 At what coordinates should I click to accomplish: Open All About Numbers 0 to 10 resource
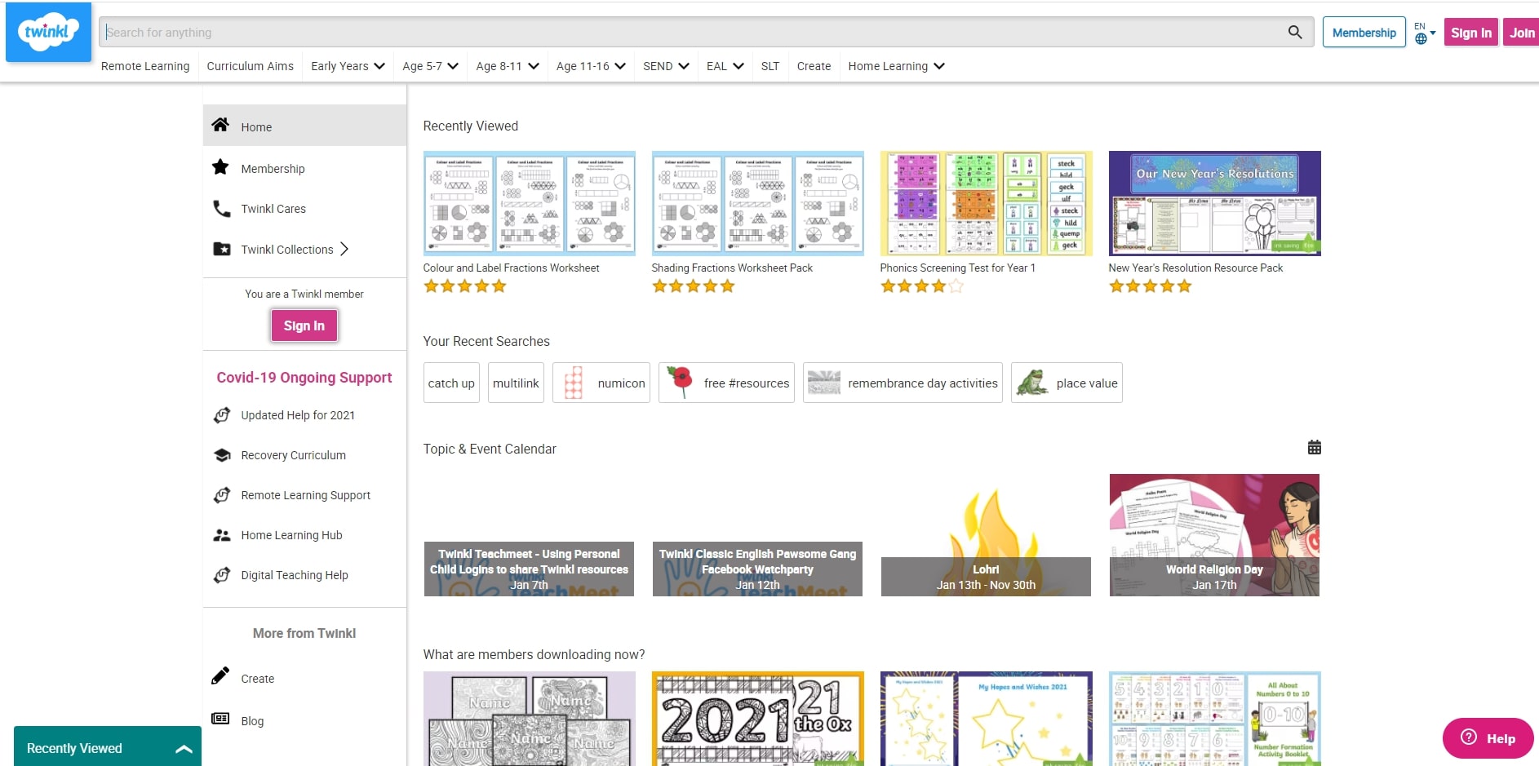1214,719
